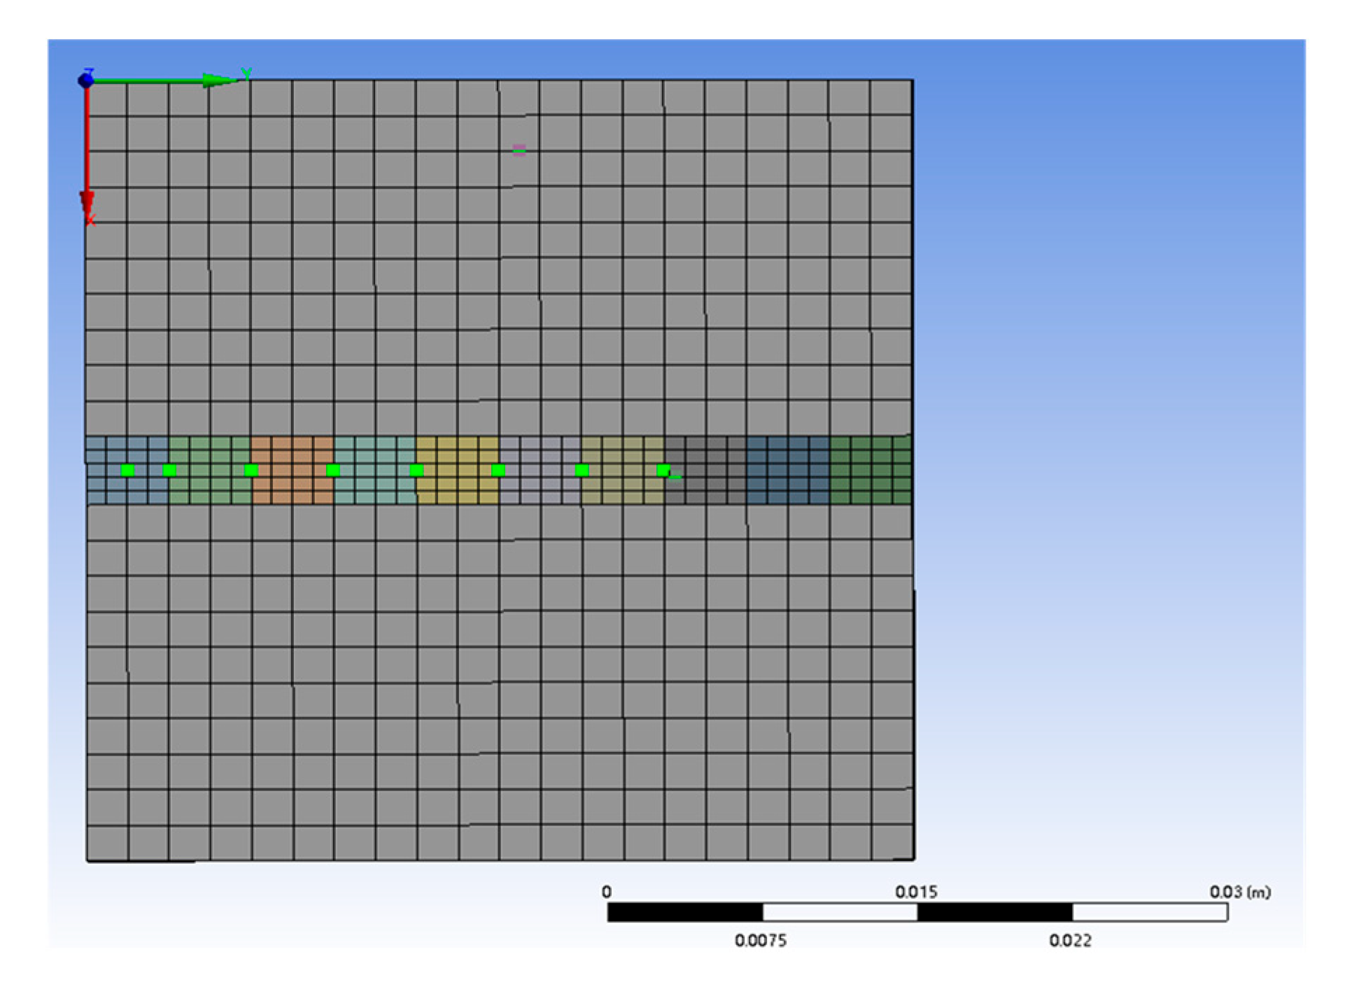
Task: Pick the rightmost green square marker
Action: tap(663, 470)
